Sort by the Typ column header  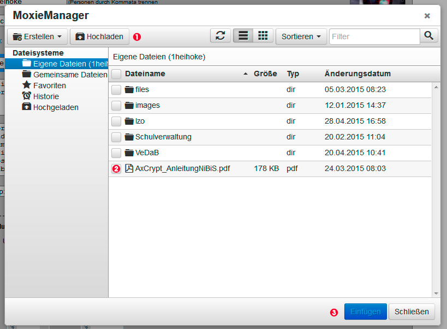tap(293, 74)
